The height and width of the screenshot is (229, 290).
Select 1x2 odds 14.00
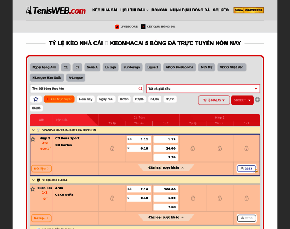tap(166, 148)
